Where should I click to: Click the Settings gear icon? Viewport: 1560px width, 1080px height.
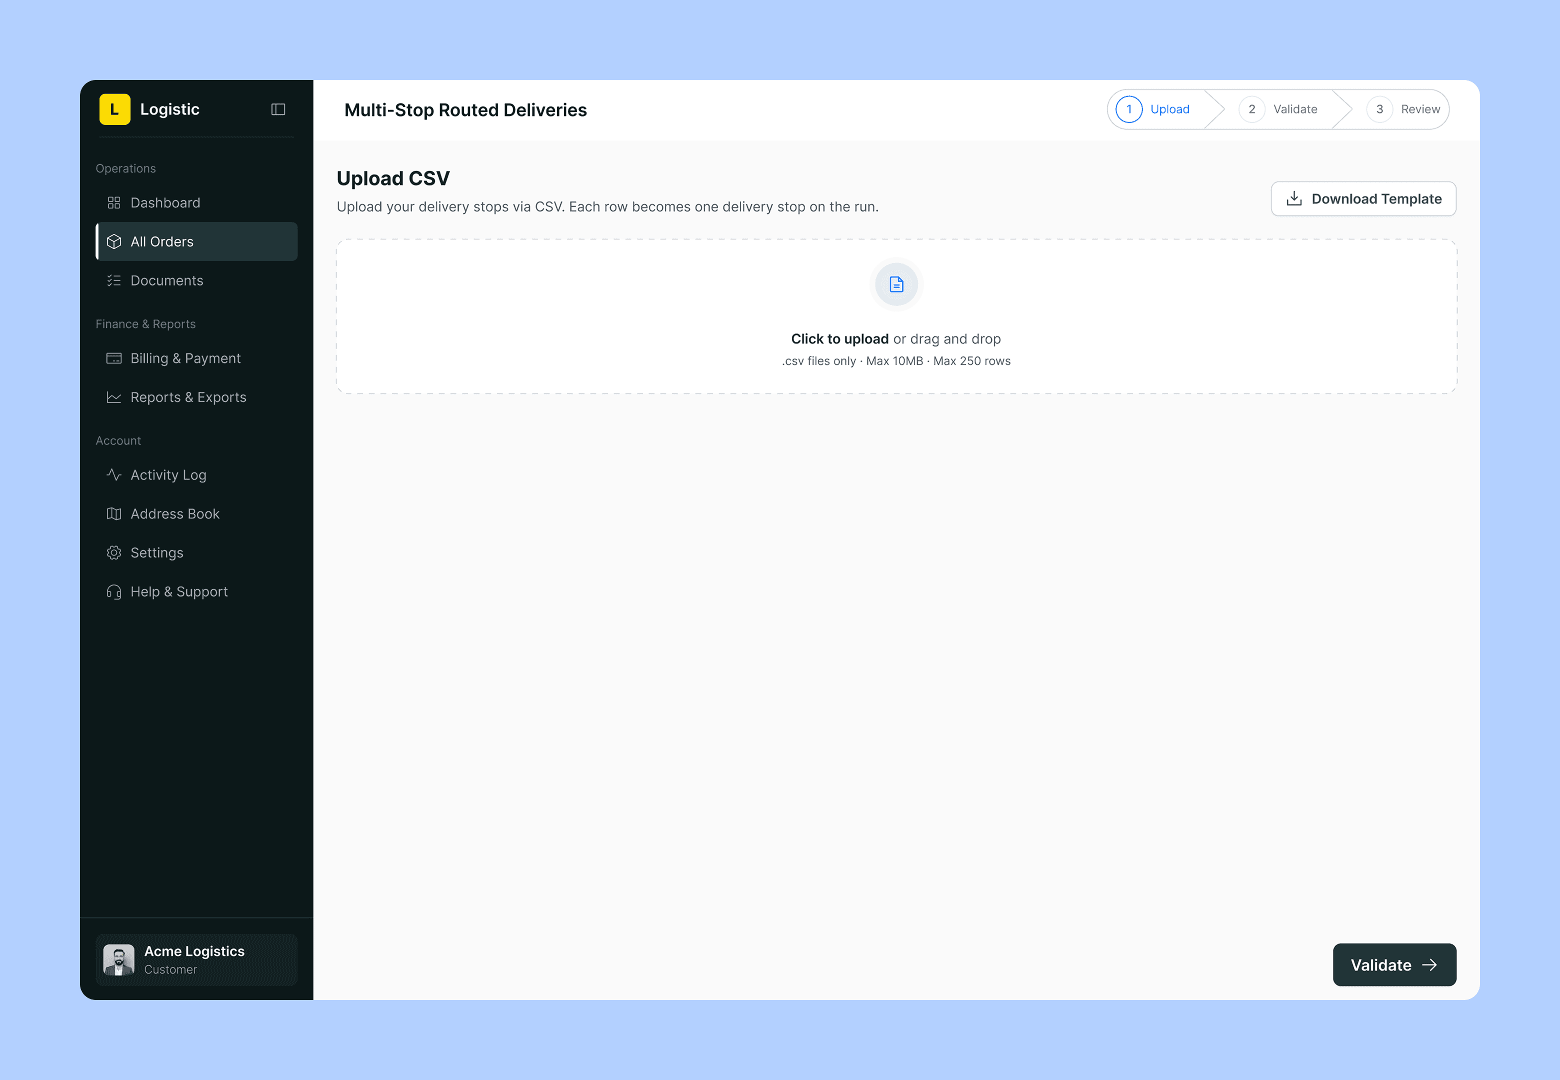113,553
